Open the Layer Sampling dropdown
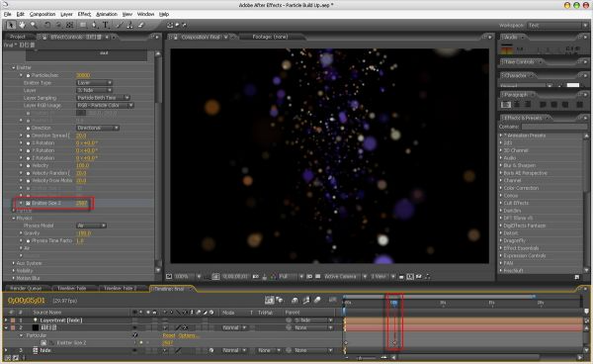This screenshot has height=364, width=593. (103, 98)
